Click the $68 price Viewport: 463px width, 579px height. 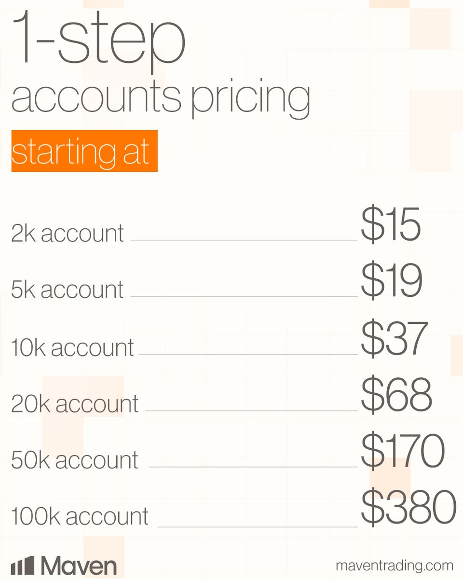[x=396, y=395]
